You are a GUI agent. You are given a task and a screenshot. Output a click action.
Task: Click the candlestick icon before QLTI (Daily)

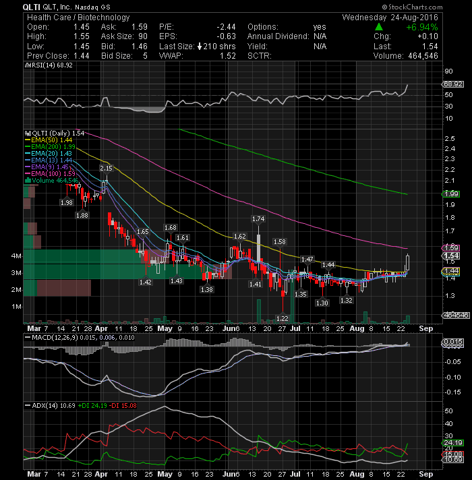point(28,133)
